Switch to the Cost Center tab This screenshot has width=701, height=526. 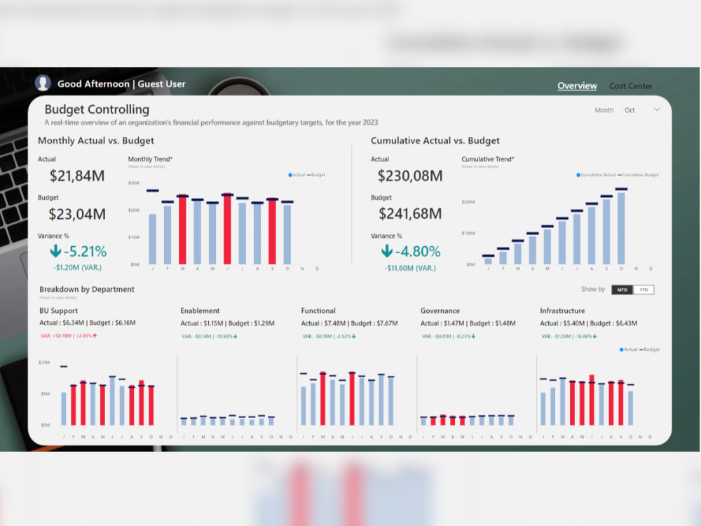(630, 86)
